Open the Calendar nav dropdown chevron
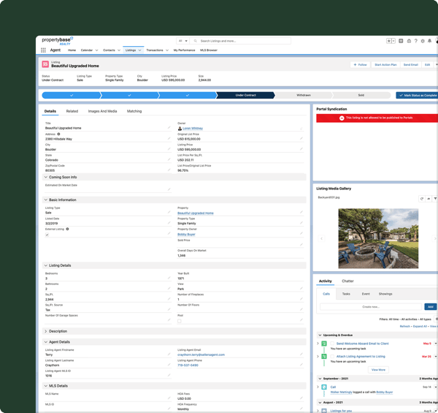Viewport: 438px width, 413px height. tap(96, 50)
